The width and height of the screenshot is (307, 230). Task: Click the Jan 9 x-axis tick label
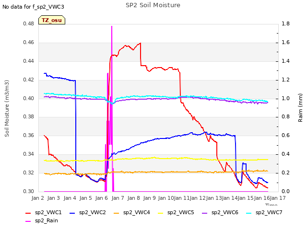[150, 198]
